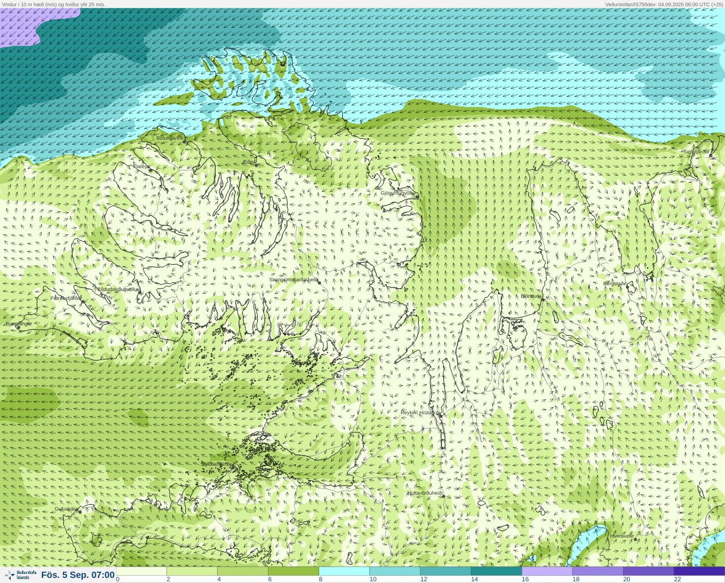Click the Steingrímsfjarðarheiði station label
Screen dimensions: 725x583
[x=293, y=280]
